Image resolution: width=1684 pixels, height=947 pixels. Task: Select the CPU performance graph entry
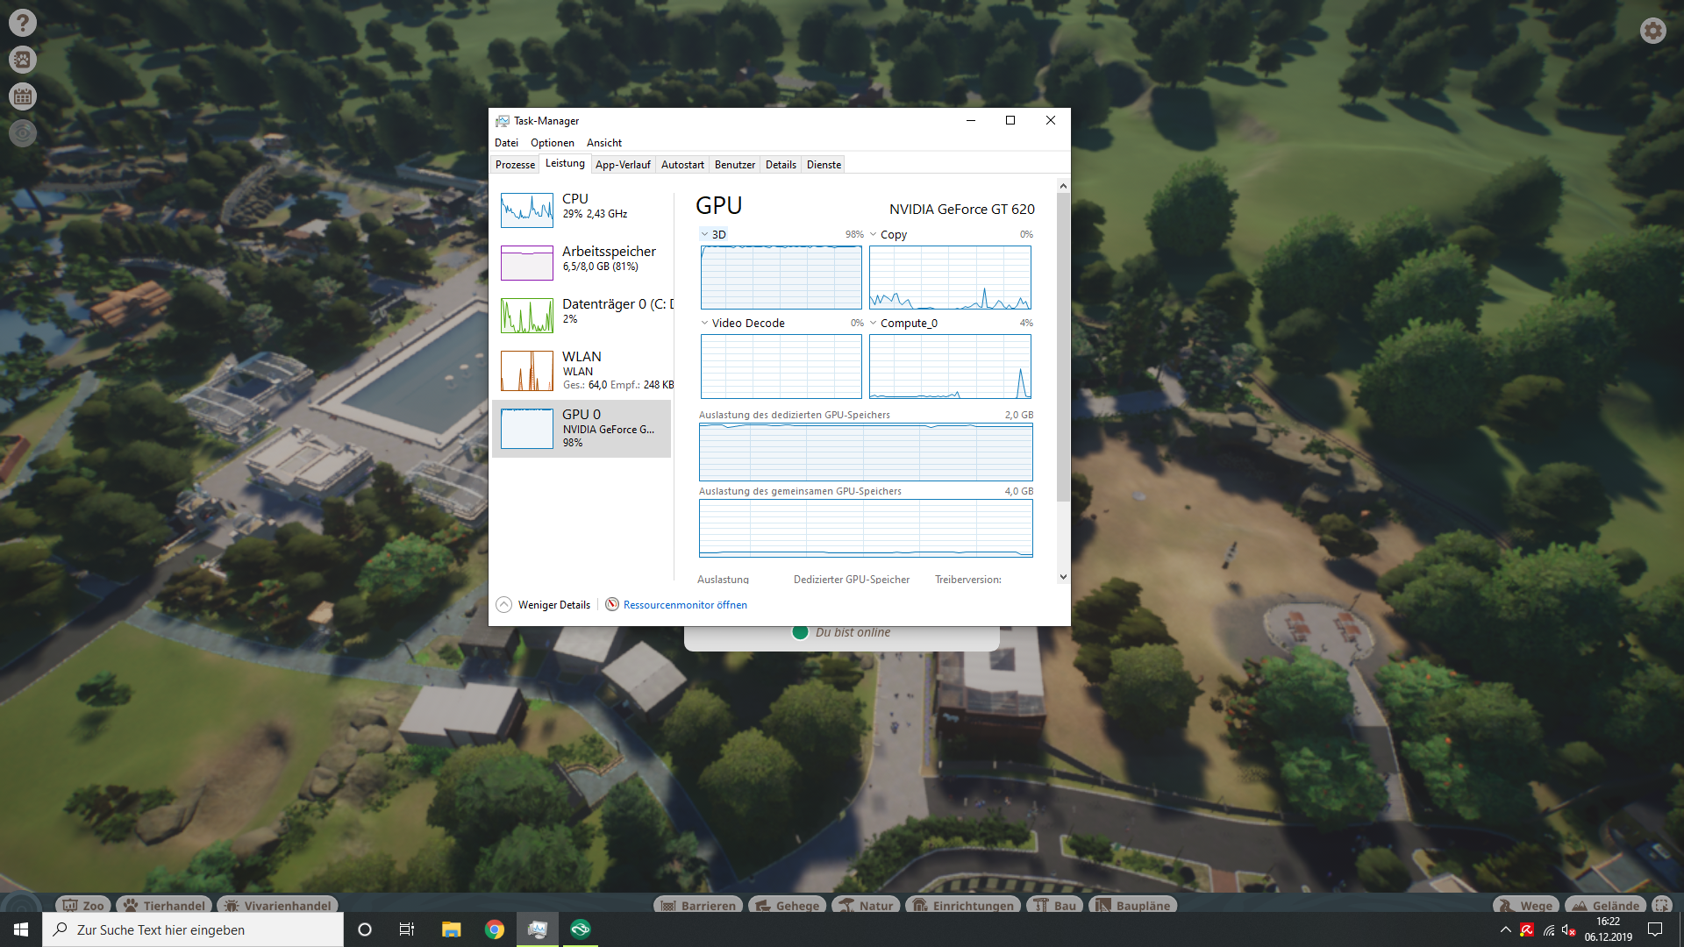pos(582,210)
